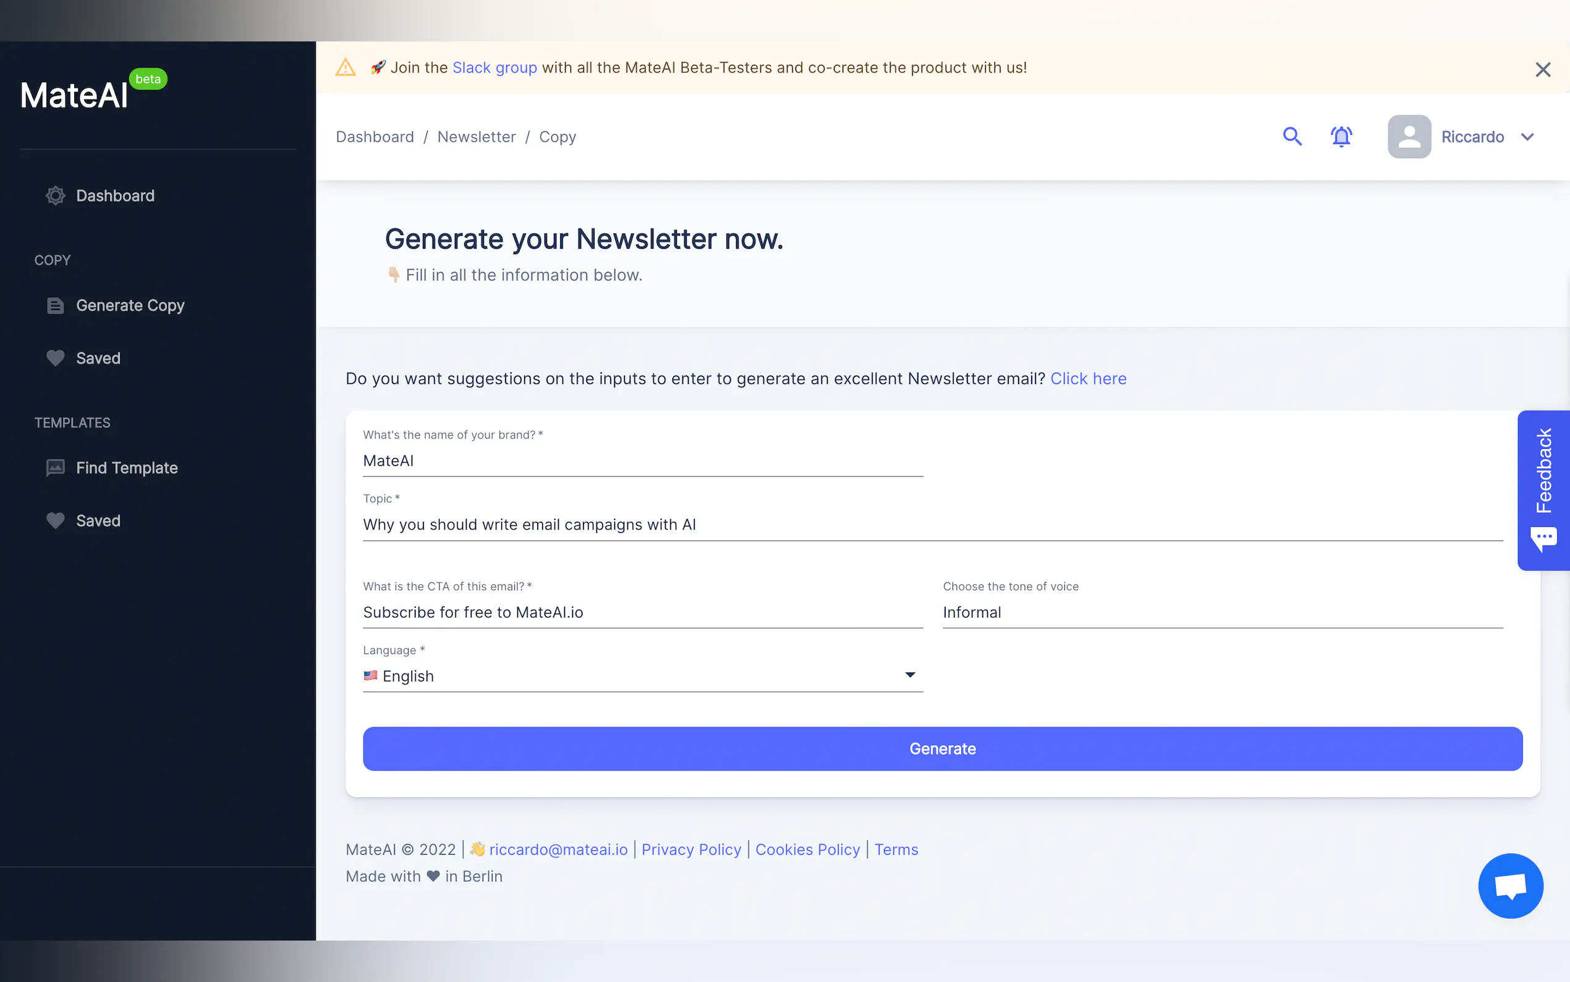
Task: Click the Topic input field
Action: pyautogui.click(x=933, y=525)
